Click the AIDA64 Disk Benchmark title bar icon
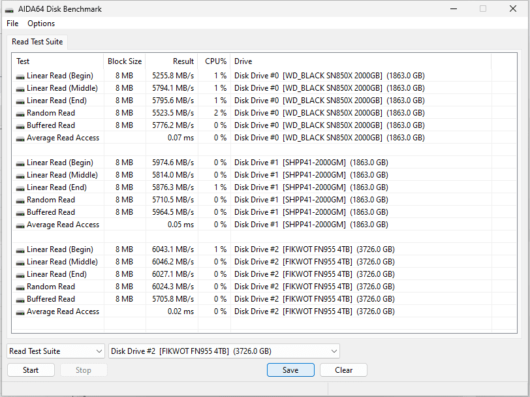This screenshot has height=397, width=530. pos(9,10)
